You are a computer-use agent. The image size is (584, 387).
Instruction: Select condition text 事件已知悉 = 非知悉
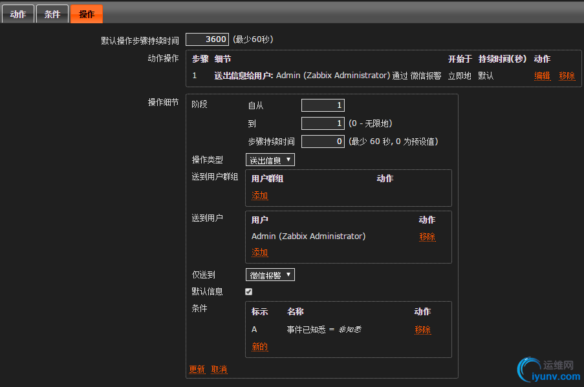[x=324, y=329]
